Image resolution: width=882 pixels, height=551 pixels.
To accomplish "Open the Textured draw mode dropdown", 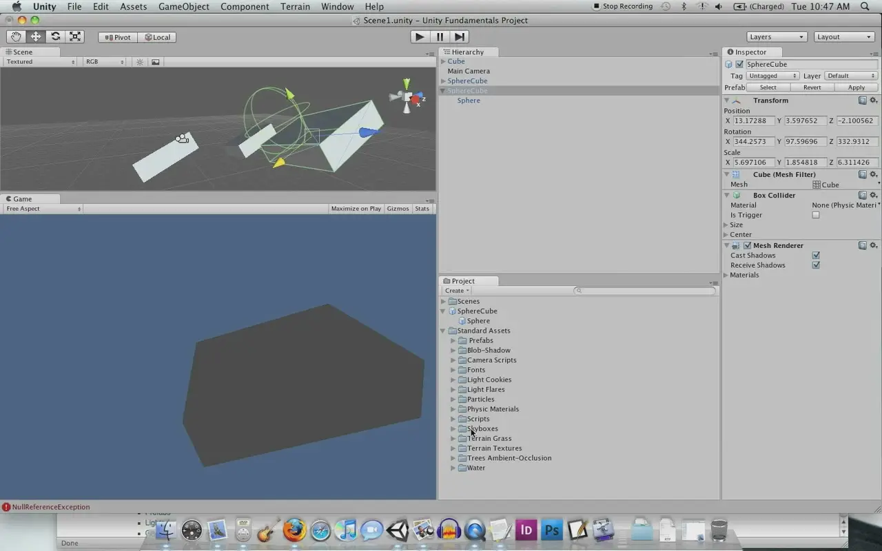I will coord(40,62).
